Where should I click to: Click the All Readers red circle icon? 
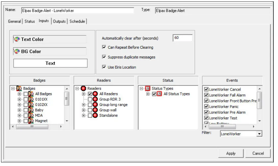tap(95, 94)
